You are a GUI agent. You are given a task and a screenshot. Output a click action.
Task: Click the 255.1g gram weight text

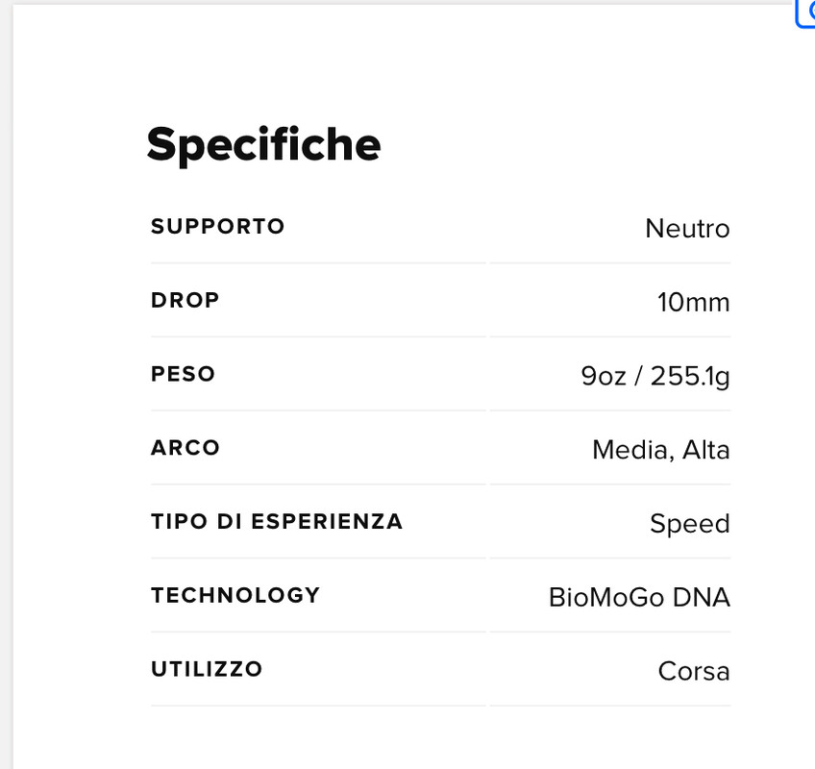tap(690, 376)
